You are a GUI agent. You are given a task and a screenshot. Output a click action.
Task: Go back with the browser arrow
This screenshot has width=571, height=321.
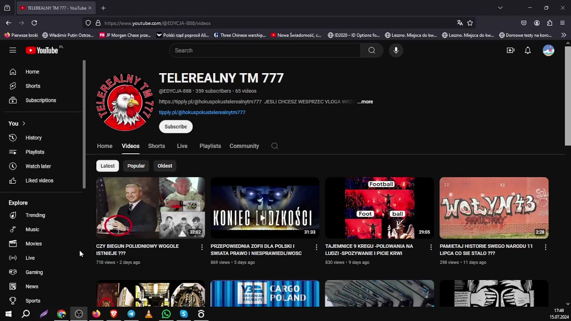click(x=8, y=23)
